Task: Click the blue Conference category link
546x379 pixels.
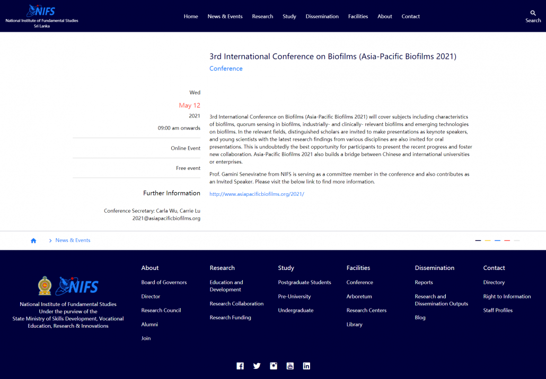Action: pos(226,68)
